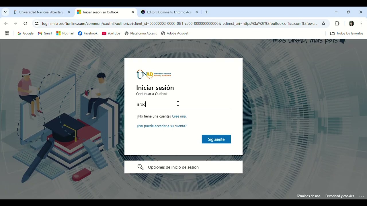Open the Google bookmark
The height and width of the screenshot is (206, 367).
[x=26, y=33]
